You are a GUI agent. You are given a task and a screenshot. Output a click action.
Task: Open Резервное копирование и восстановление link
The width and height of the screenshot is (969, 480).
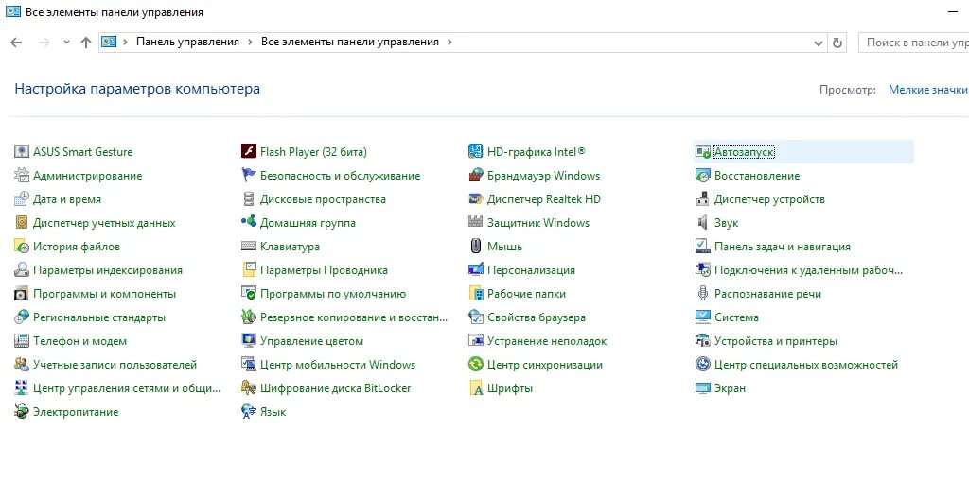[x=354, y=317]
